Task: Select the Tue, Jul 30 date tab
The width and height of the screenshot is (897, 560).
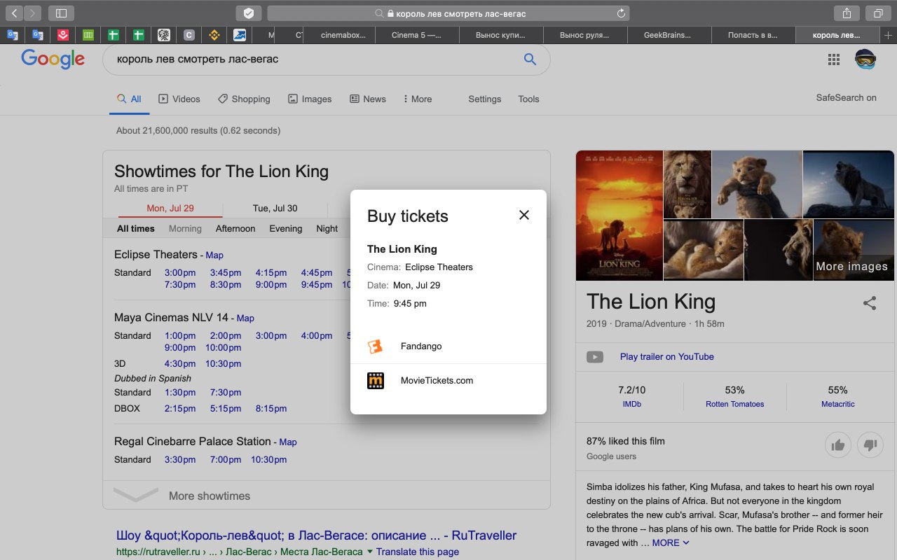Action: coord(275,208)
